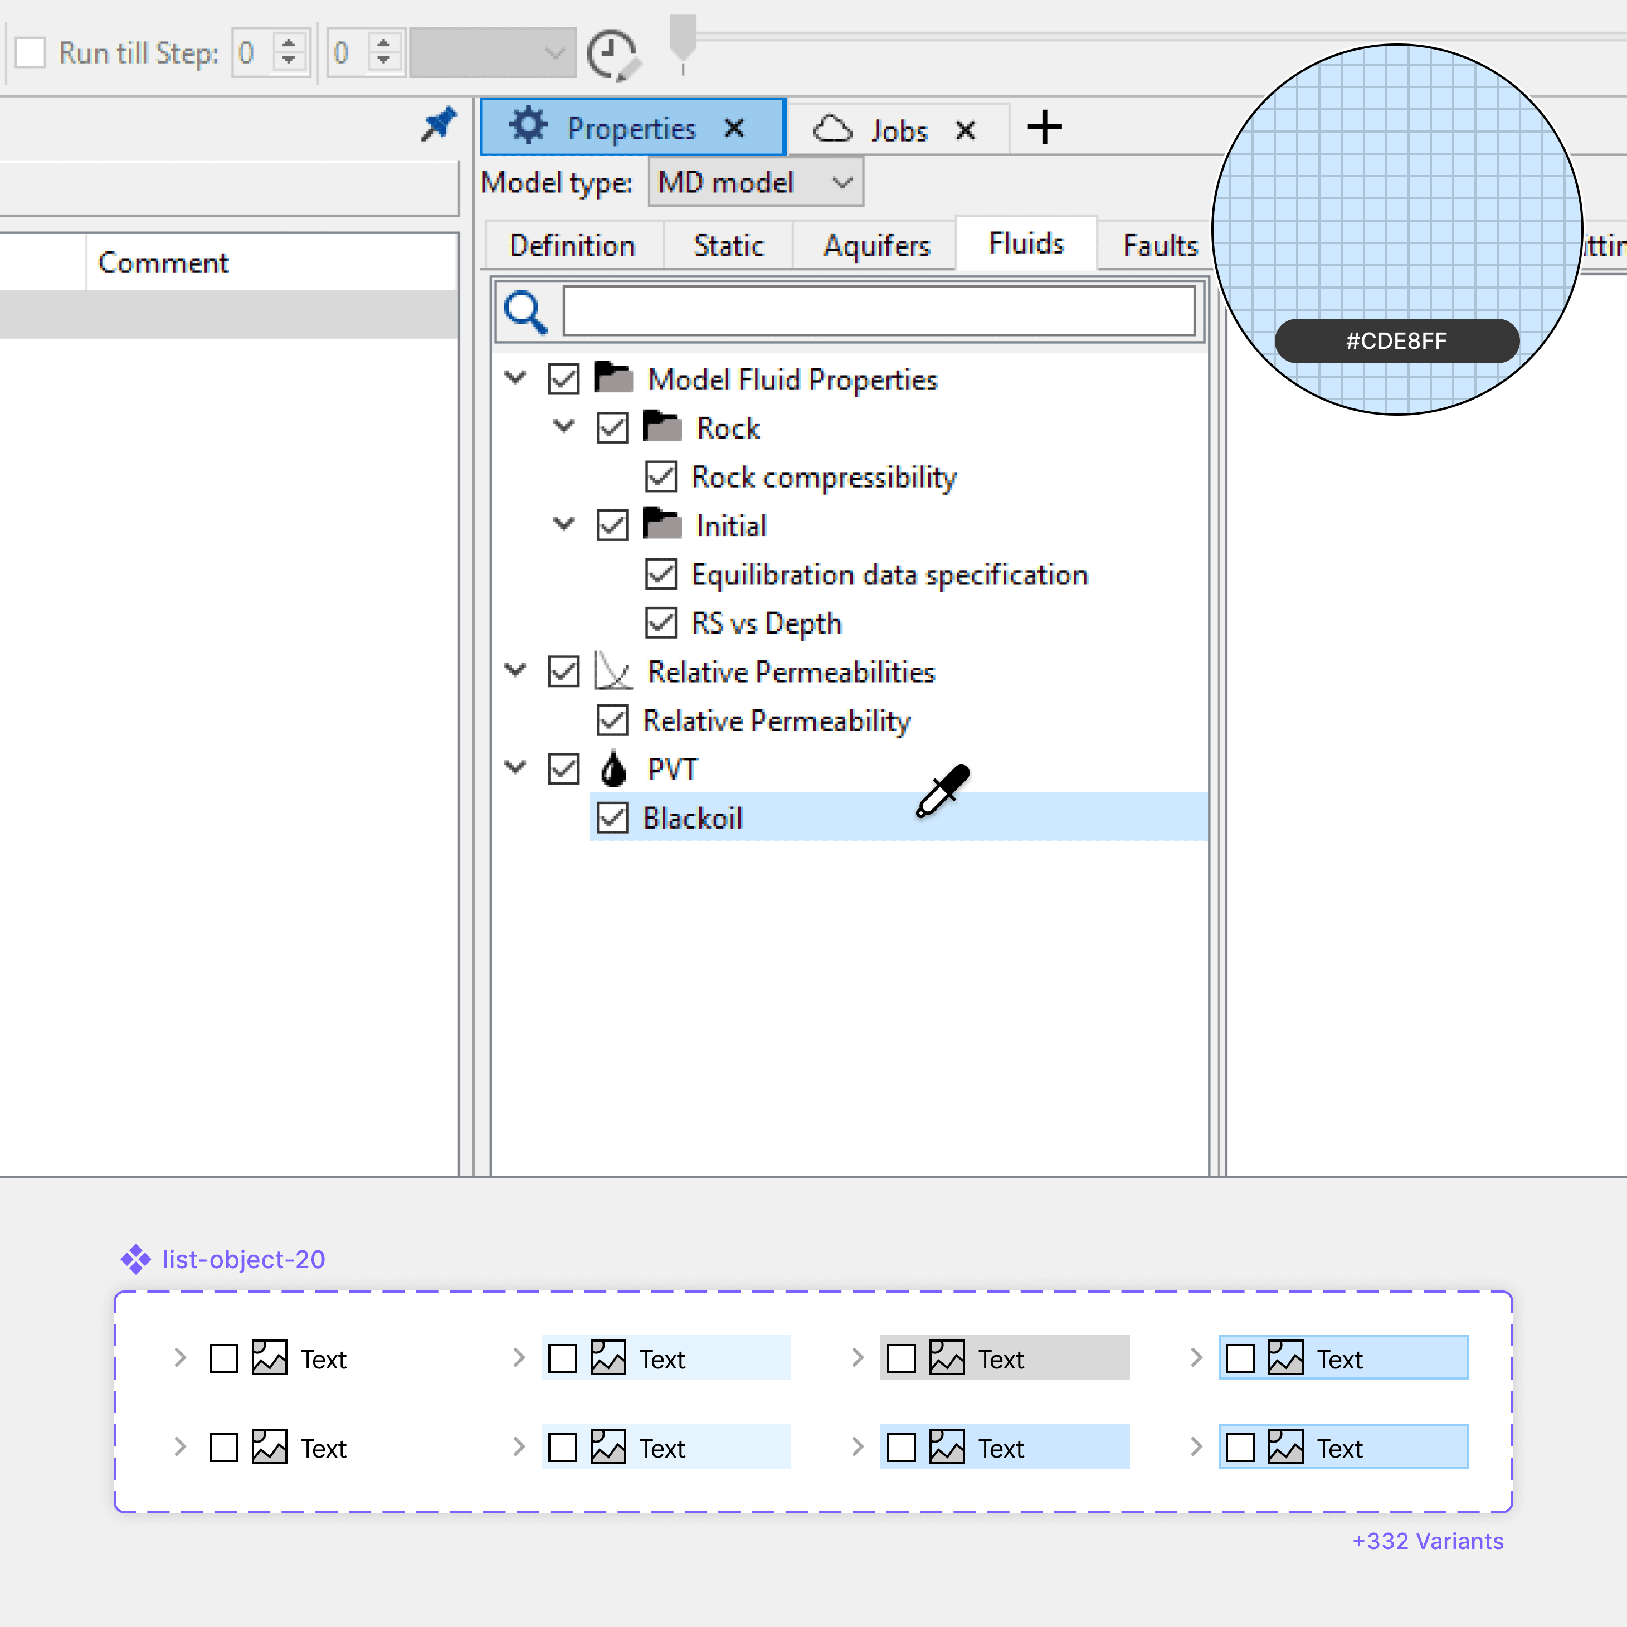
Task: Click the PVT droplet icon
Action: (x=613, y=769)
